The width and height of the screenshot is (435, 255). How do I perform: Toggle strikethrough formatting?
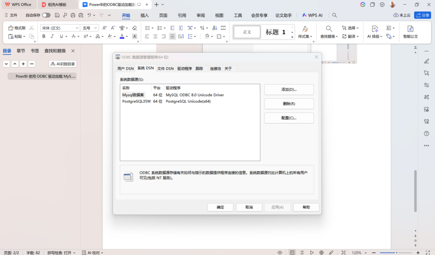[x=73, y=36]
